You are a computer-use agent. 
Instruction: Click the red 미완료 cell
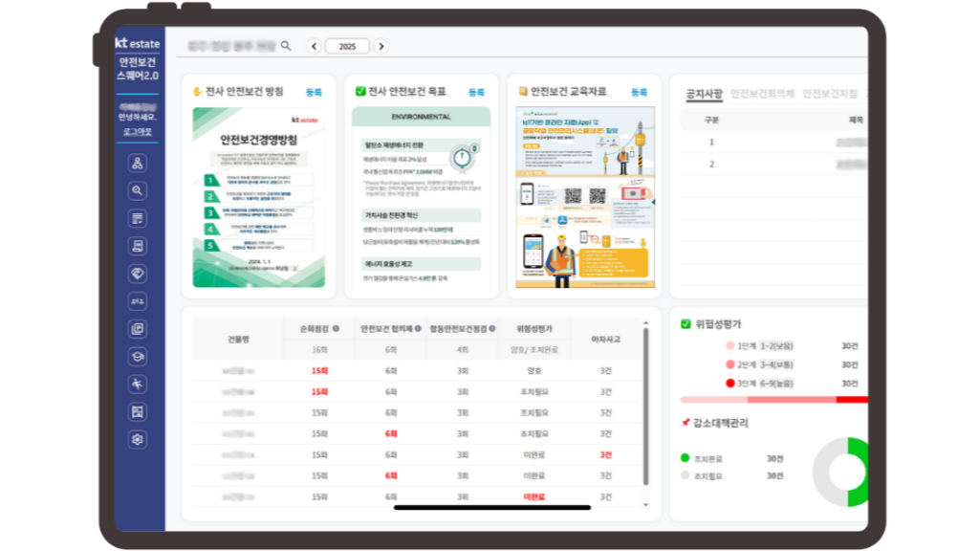[x=534, y=497]
